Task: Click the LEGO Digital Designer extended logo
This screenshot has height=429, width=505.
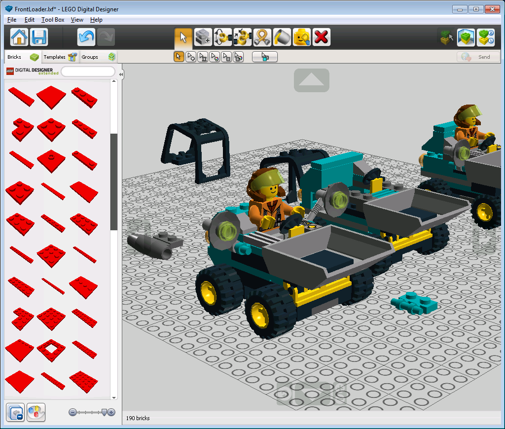Action: [x=33, y=71]
